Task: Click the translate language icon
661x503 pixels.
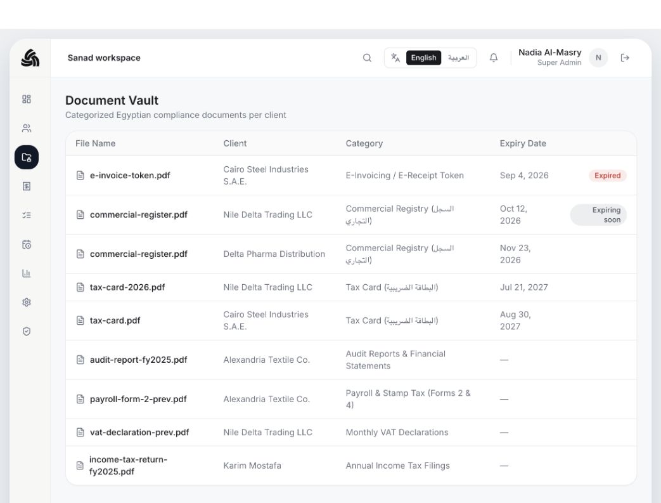Action: [x=395, y=58]
